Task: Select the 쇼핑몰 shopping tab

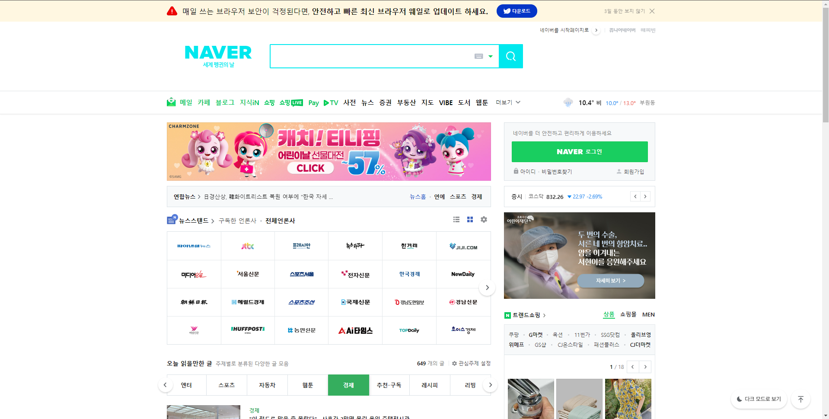Action: 628,315
